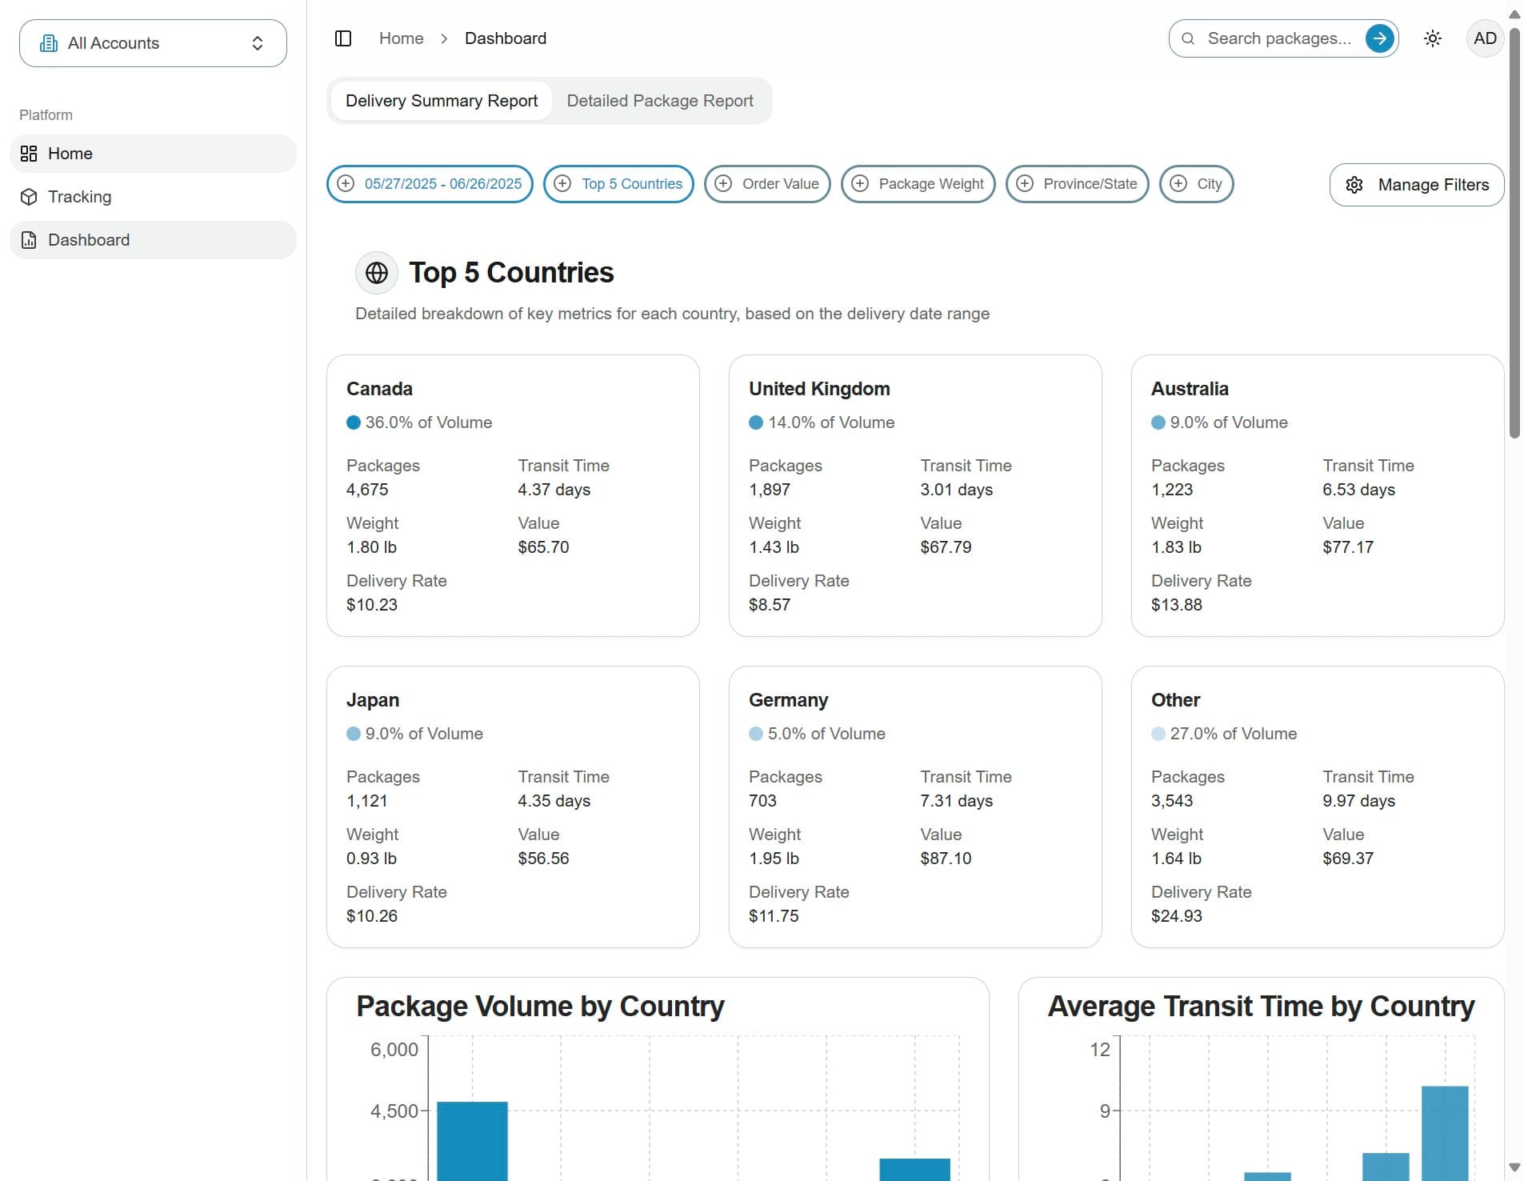Expand the All Accounts up-down chevron
The height and width of the screenshot is (1181, 1524).
(x=258, y=43)
